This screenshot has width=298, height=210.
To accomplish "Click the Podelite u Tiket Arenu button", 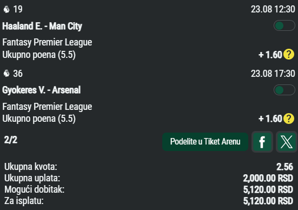I will pyautogui.click(x=206, y=142).
